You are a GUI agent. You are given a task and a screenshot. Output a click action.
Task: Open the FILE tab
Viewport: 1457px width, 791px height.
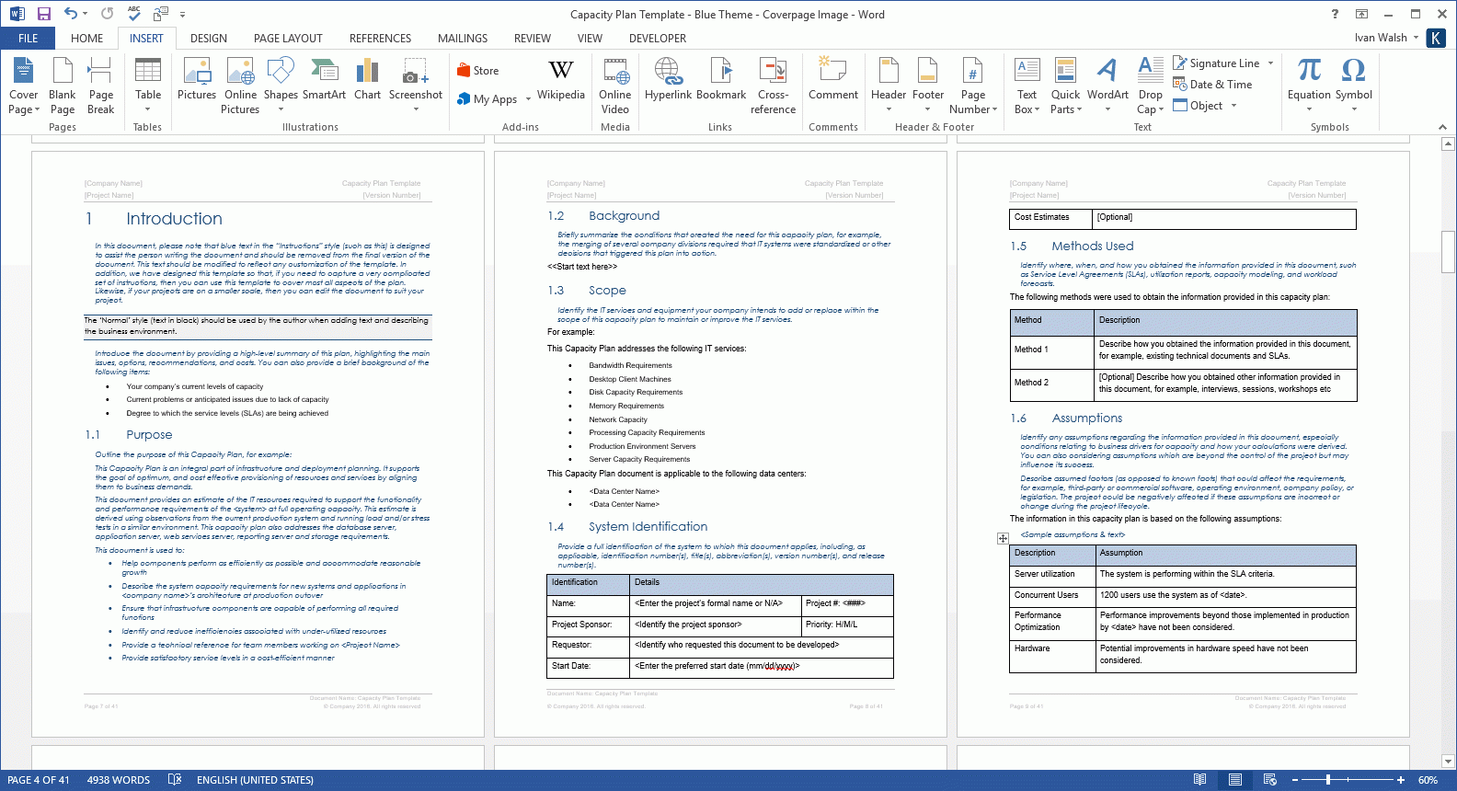(28, 39)
